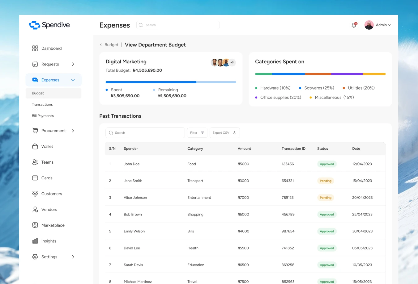Click the purple Office supplies bar segment
Screen dimensions: 418x284
347,74
